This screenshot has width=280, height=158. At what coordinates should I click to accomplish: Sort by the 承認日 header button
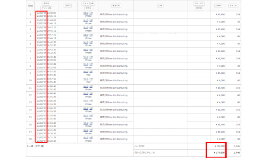(x=68, y=6)
